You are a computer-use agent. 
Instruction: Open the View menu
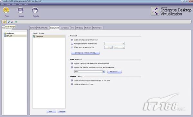tap(14, 4)
